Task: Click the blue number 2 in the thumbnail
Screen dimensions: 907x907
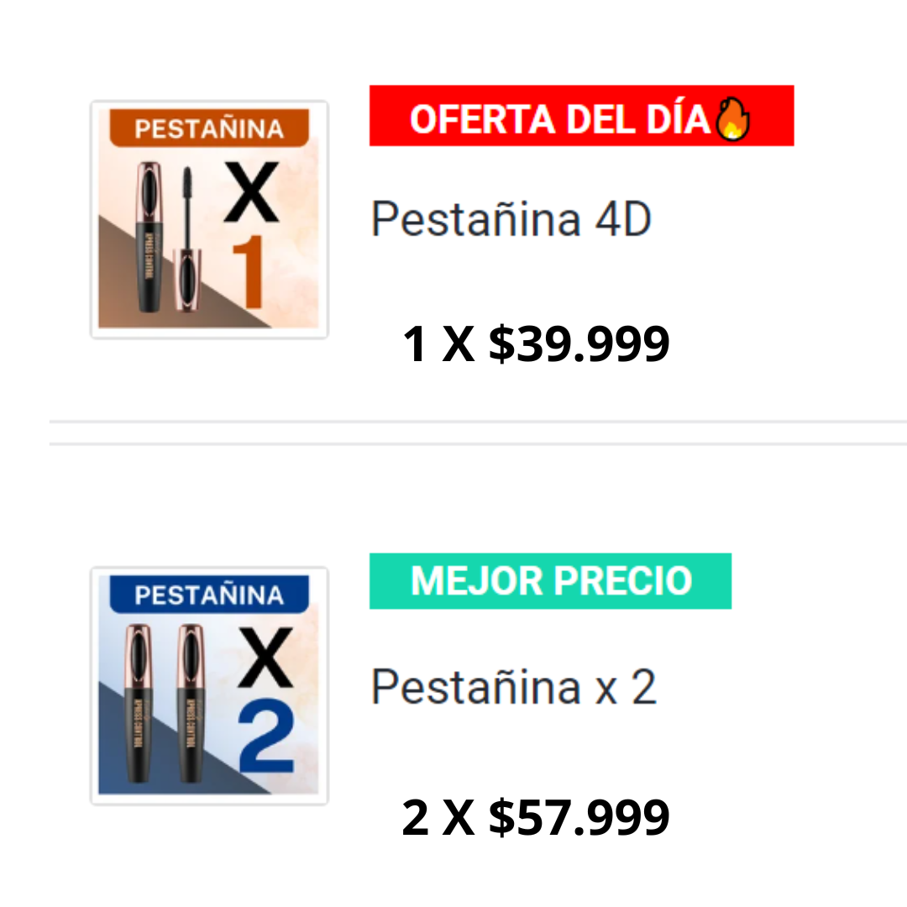Action: [265, 737]
